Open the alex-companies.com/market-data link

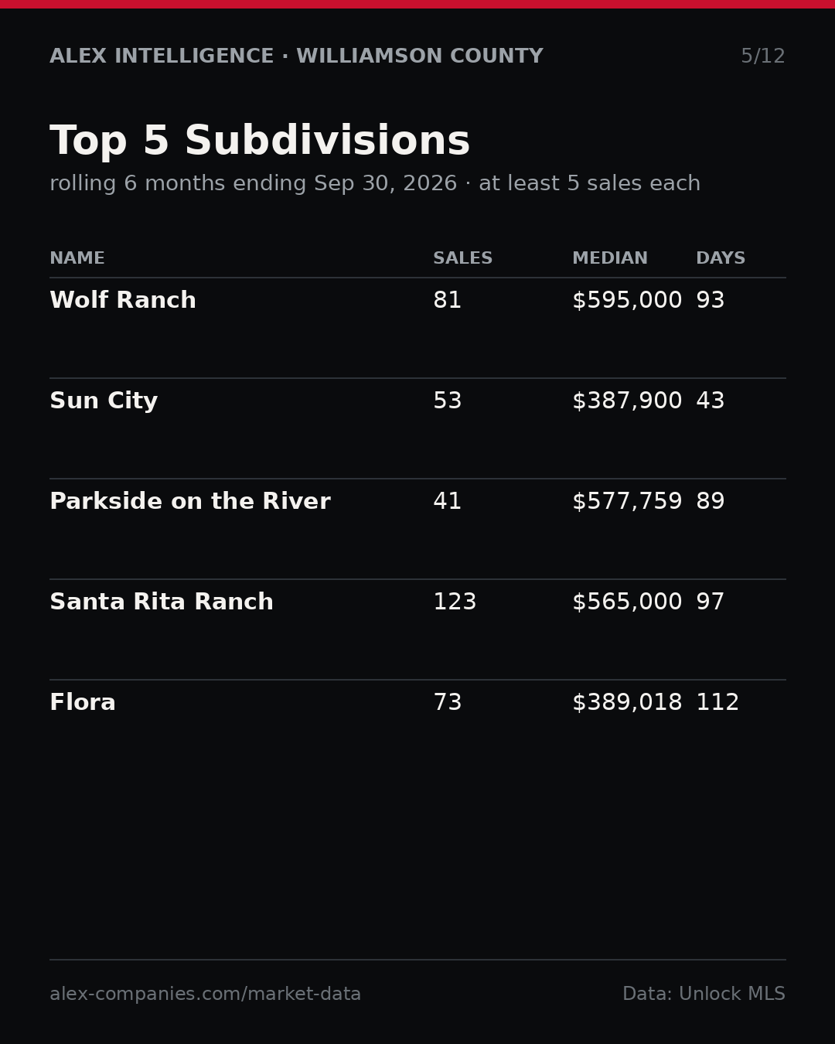click(x=206, y=995)
